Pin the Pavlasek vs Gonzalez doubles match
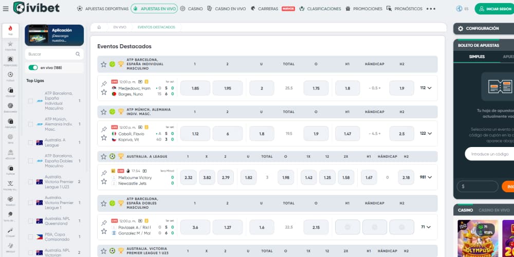The width and height of the screenshot is (514, 257). tap(104, 223)
